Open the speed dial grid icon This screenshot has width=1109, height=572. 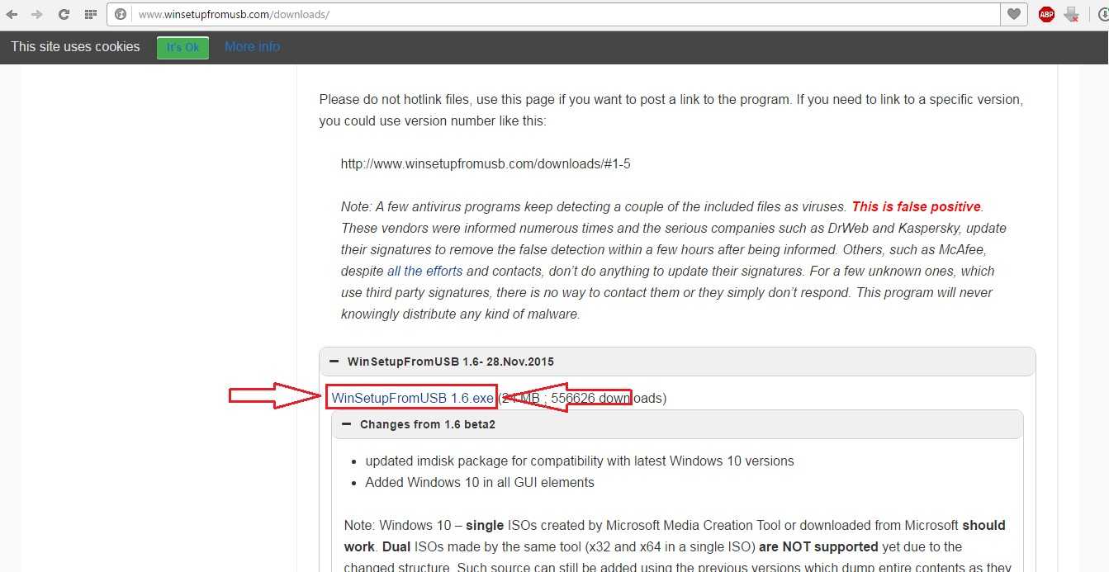pos(90,14)
